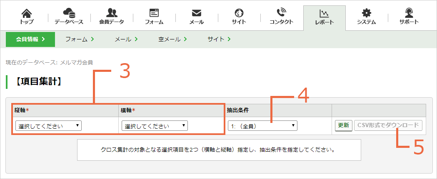Open the データベース cloud database icon
This screenshot has height=179, width=437.
[69, 13]
